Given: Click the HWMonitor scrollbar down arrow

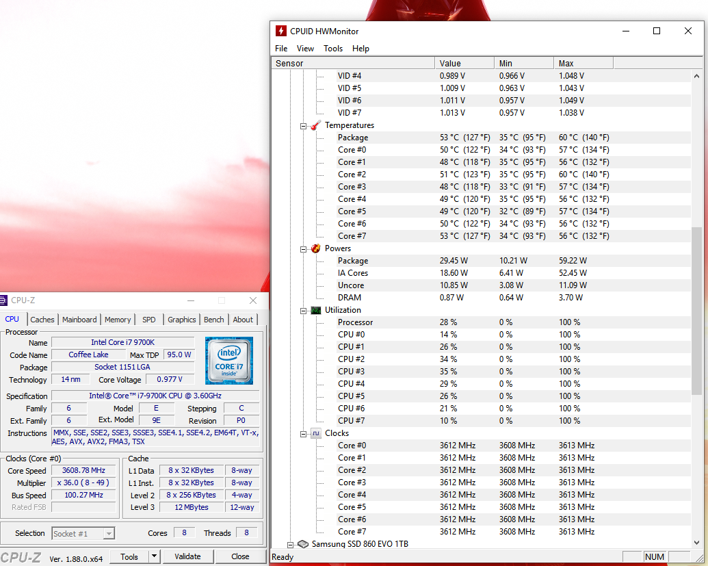Looking at the screenshot, I should [x=696, y=543].
